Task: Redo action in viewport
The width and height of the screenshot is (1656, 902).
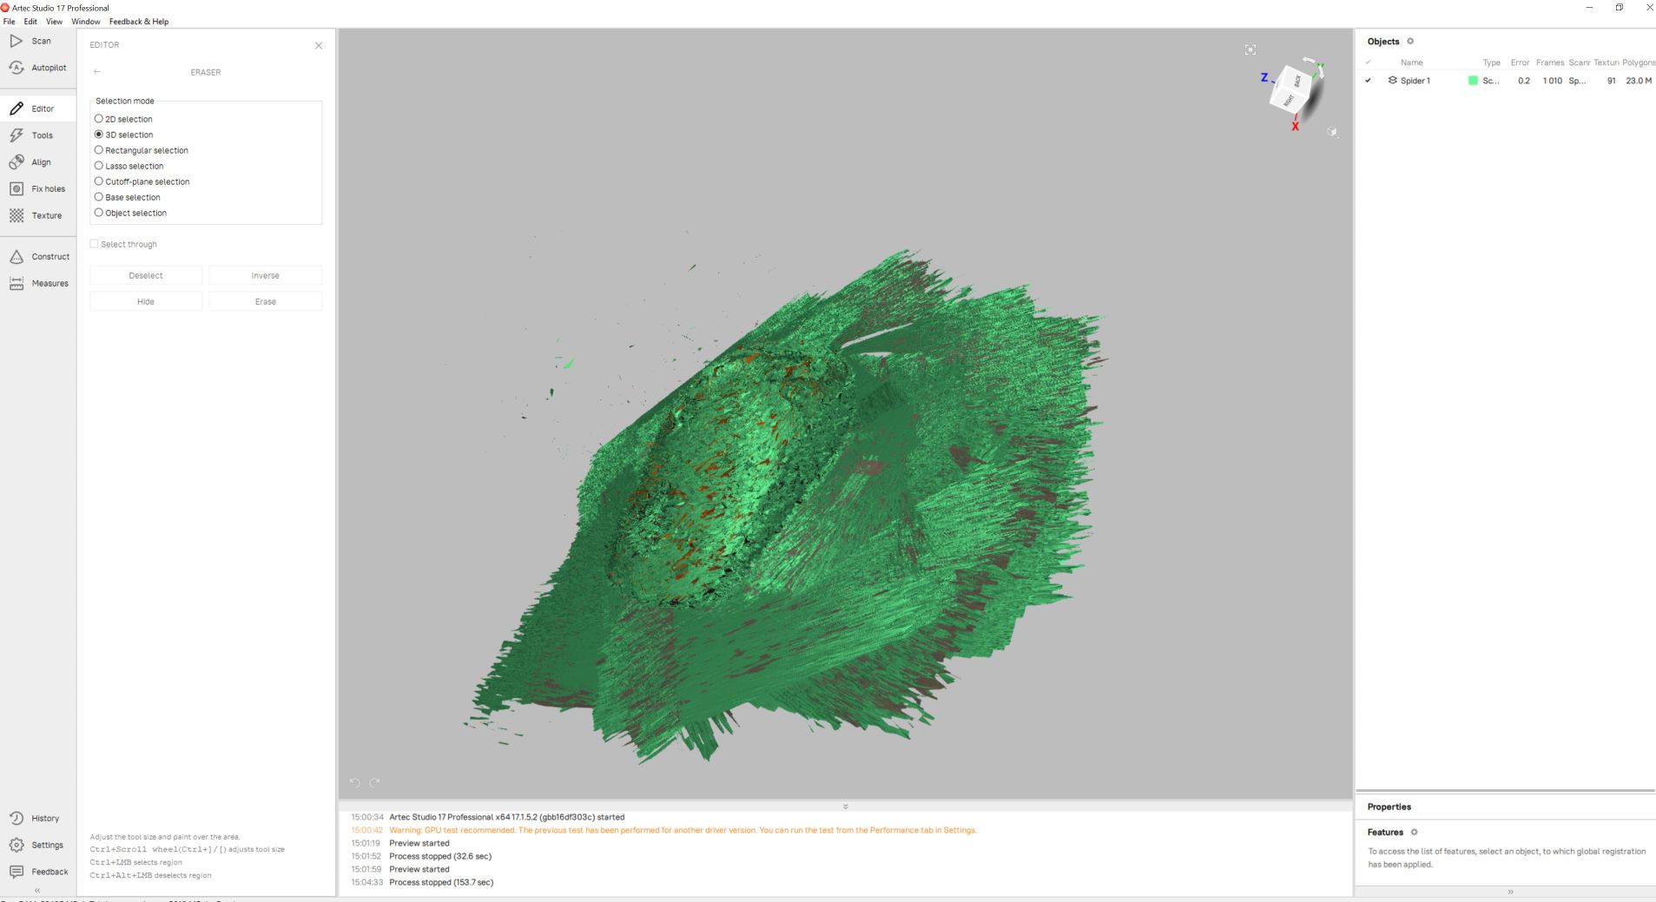Action: [x=375, y=783]
